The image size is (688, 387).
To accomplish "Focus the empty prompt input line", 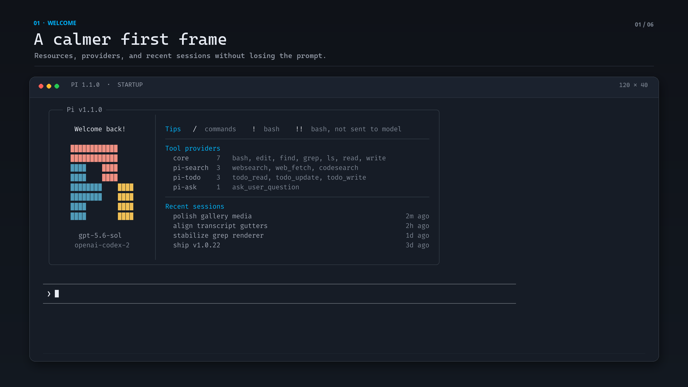I will 279,294.
